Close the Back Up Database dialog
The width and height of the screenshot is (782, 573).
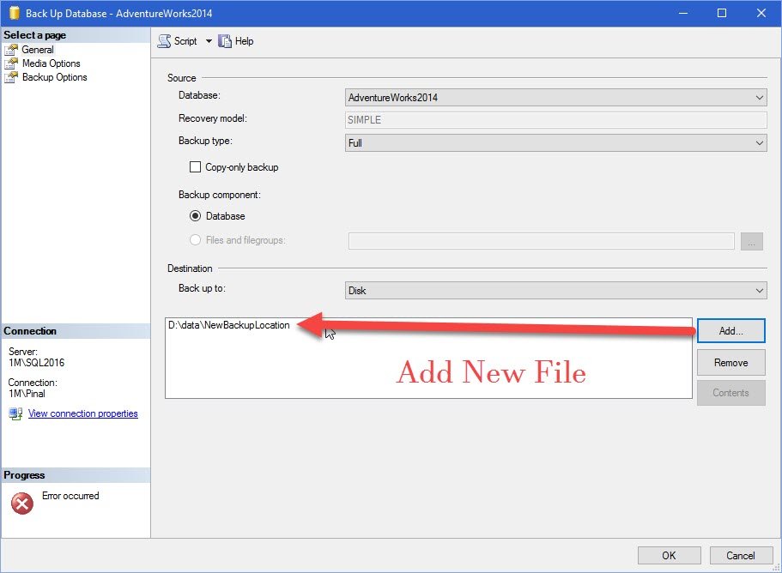click(x=761, y=13)
